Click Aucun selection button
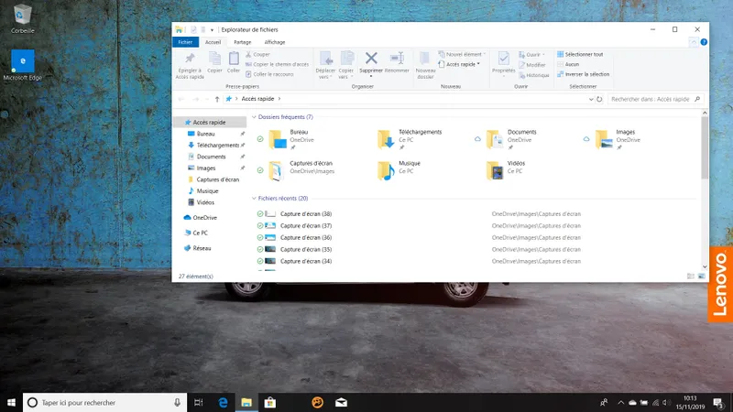Image resolution: width=733 pixels, height=412 pixels. 568,64
